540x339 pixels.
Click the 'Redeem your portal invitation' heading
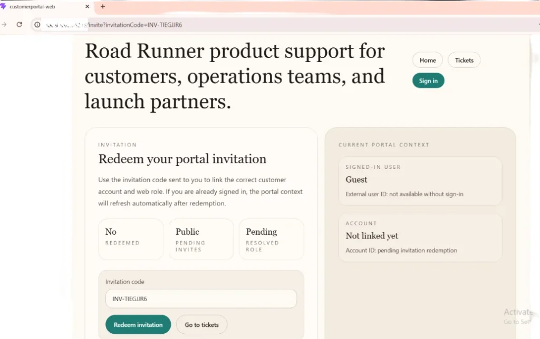tap(182, 159)
